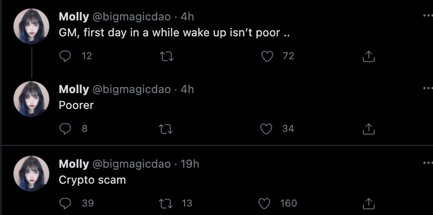Open Molly's avatar on the 'GM' tweet

coord(31,26)
